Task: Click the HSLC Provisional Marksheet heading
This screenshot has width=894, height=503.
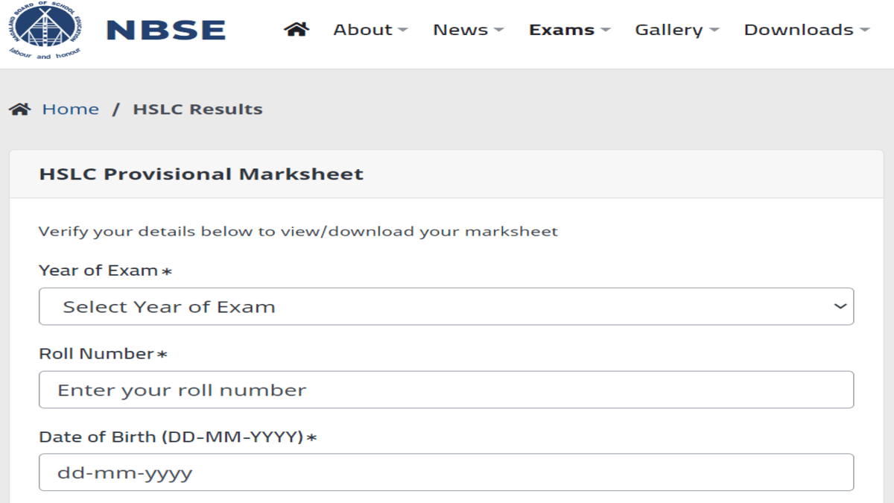Action: pos(201,174)
